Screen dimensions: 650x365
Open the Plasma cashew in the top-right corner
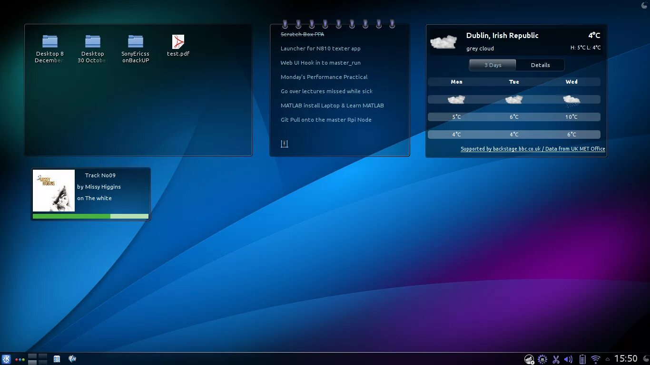643,5
